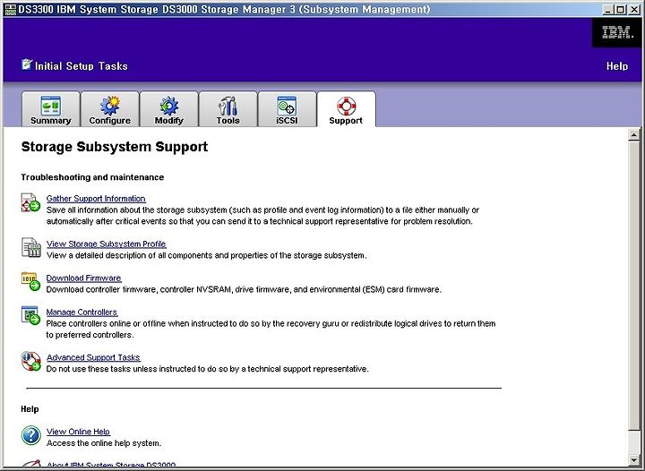Click Help in the purple header
Screen dimensions: 645x471
[x=617, y=66]
